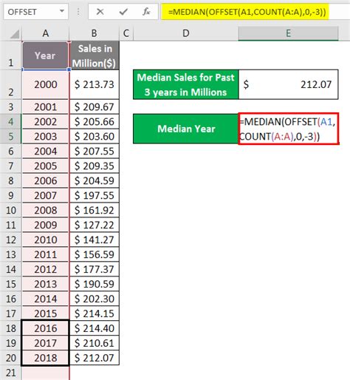Select cell containing year 2012
The height and width of the screenshot is (380, 350).
coord(46,269)
